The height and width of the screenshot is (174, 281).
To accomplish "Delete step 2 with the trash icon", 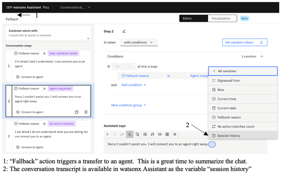I will (86, 112).
